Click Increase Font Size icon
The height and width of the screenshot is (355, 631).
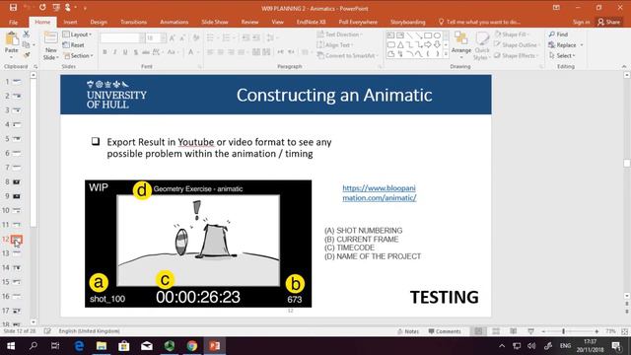click(173, 38)
